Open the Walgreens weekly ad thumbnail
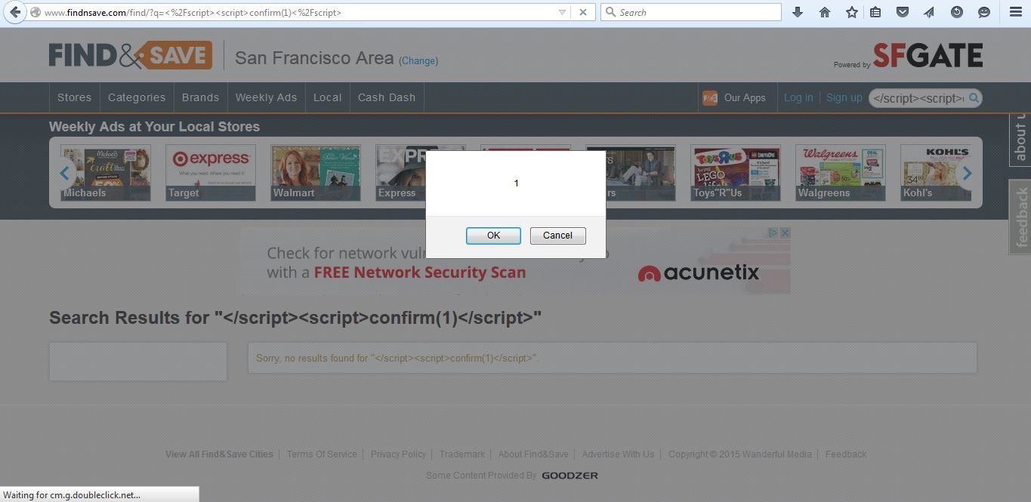The height and width of the screenshot is (502, 1031). [841, 173]
